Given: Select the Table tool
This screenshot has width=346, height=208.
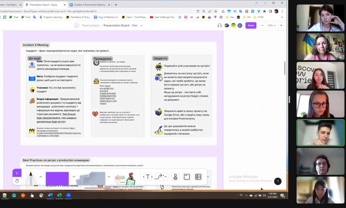Looking at the screenshot, I should (198, 177).
